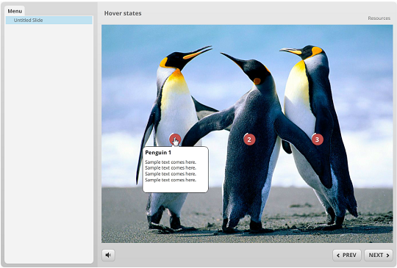Screen dimensions: 397x268
Task: Click hotspot marker 2 on middle penguin
Action: (x=249, y=140)
